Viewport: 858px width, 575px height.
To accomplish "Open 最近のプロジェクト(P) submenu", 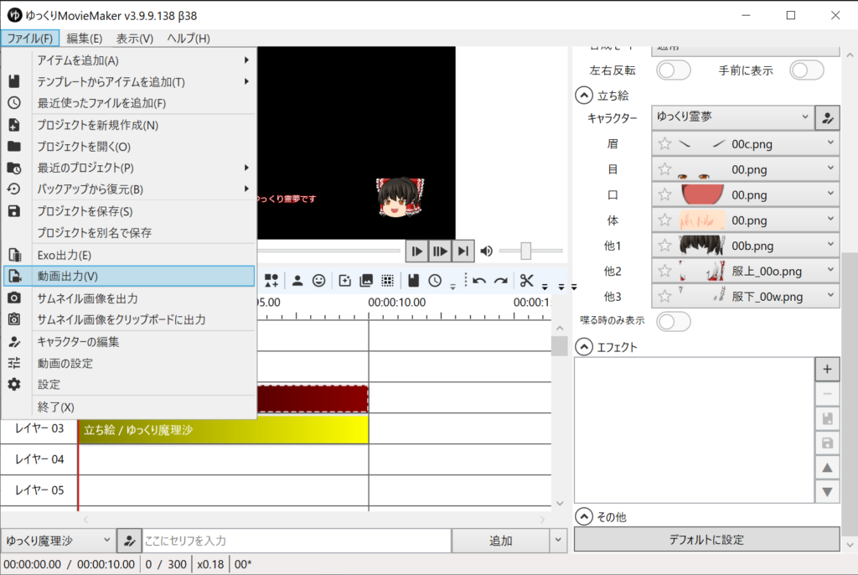I will click(x=129, y=168).
